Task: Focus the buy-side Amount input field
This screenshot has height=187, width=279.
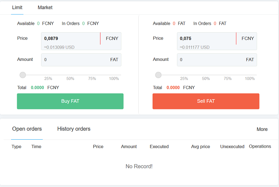Action: [76, 60]
